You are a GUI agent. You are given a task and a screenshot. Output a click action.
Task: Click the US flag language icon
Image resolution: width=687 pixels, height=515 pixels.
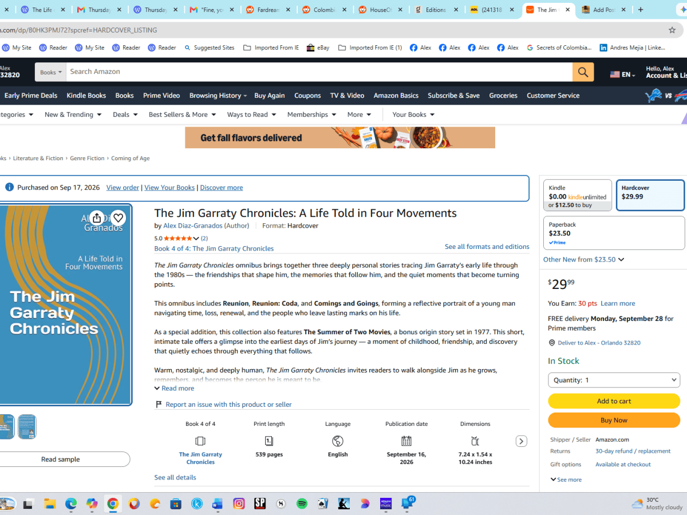point(615,74)
